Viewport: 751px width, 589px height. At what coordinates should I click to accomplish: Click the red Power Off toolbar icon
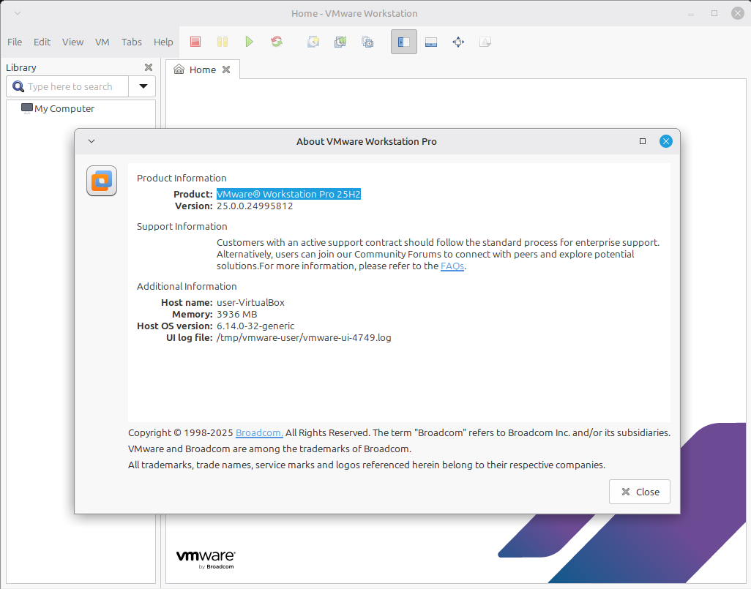click(x=195, y=42)
